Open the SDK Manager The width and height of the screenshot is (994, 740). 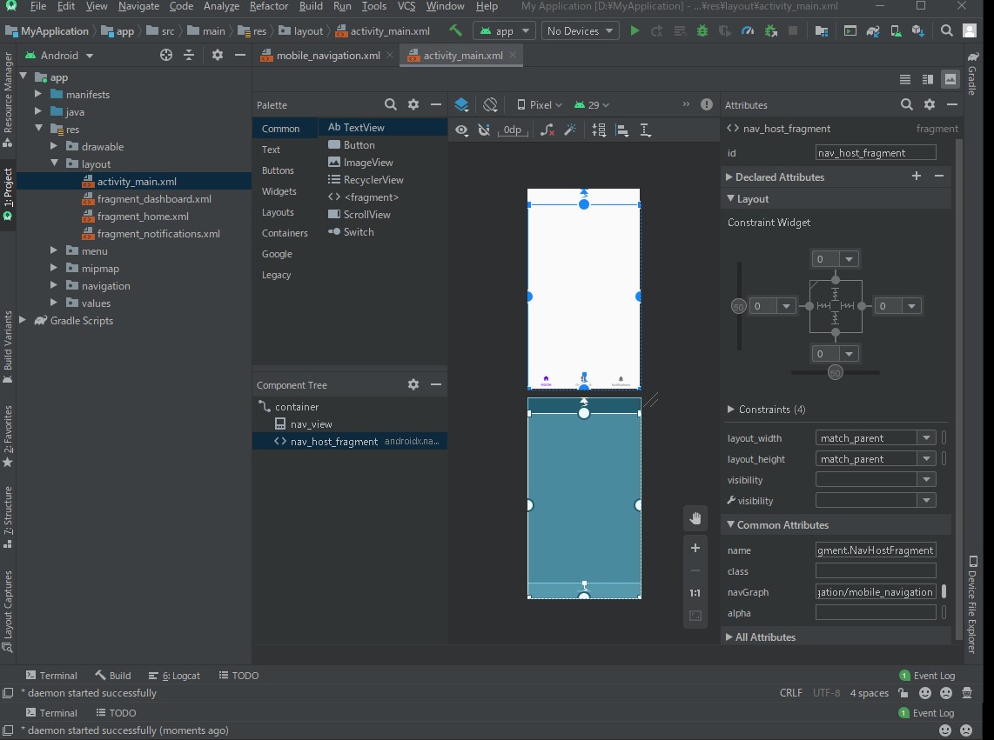click(x=918, y=30)
